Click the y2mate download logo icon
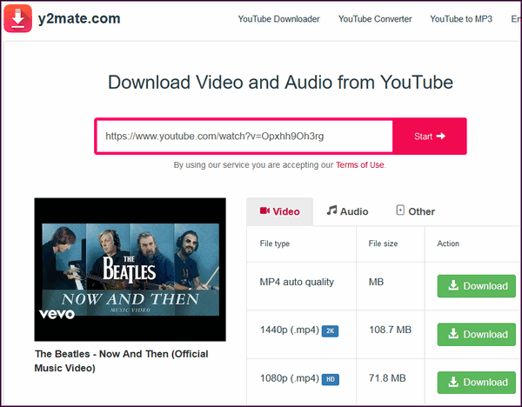Image resolution: width=522 pixels, height=407 pixels. tap(18, 18)
